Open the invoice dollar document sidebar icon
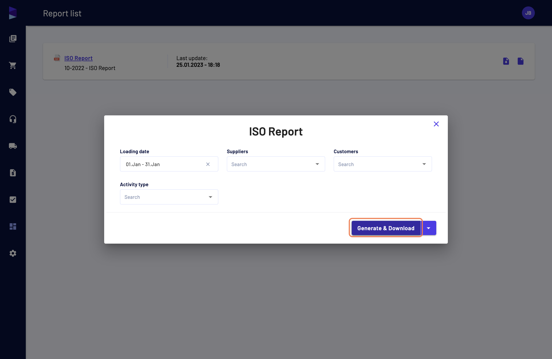Screen dimensions: 552x359 pos(13,173)
